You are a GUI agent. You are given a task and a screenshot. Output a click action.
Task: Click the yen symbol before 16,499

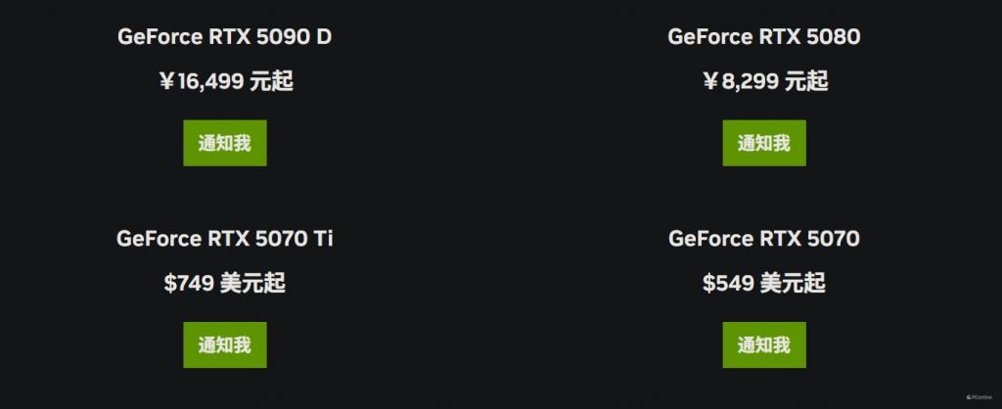click(166, 82)
